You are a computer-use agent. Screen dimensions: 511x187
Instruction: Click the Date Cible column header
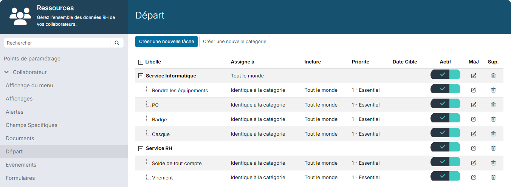pyautogui.click(x=405, y=62)
